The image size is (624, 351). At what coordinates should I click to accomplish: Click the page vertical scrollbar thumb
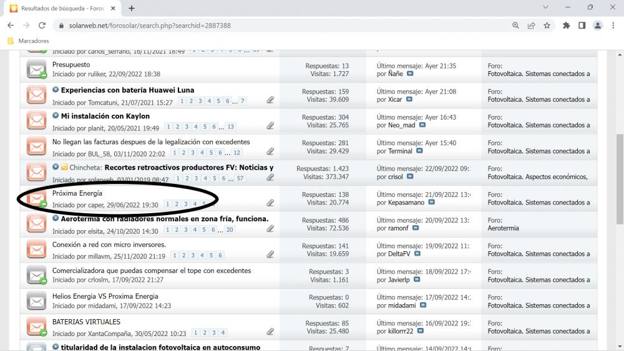pos(619,179)
